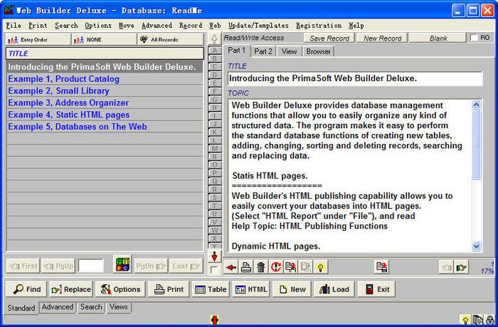The width and height of the screenshot is (498, 327).
Task: Select Example 1, Product Catalog record
Action: [105, 79]
